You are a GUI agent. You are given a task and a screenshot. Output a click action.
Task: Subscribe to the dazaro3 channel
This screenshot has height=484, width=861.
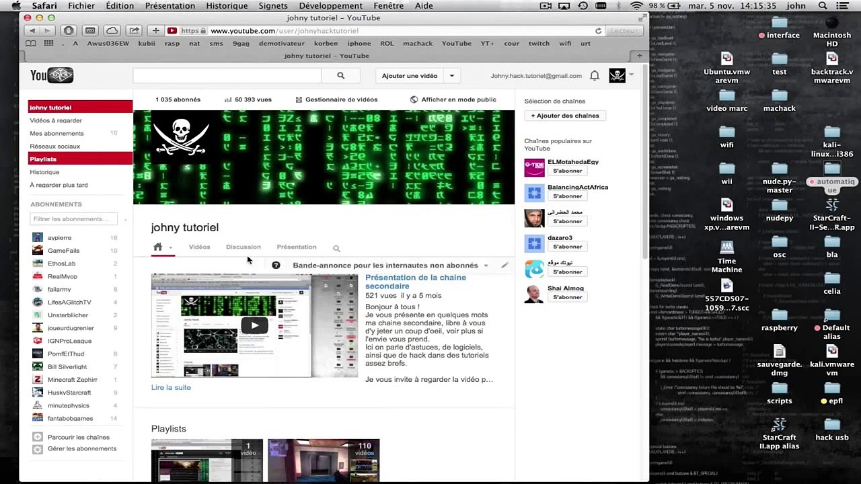pyautogui.click(x=568, y=247)
